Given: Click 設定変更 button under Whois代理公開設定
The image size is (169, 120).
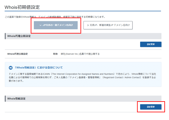Looking at the screenshot, I should point(151,44).
